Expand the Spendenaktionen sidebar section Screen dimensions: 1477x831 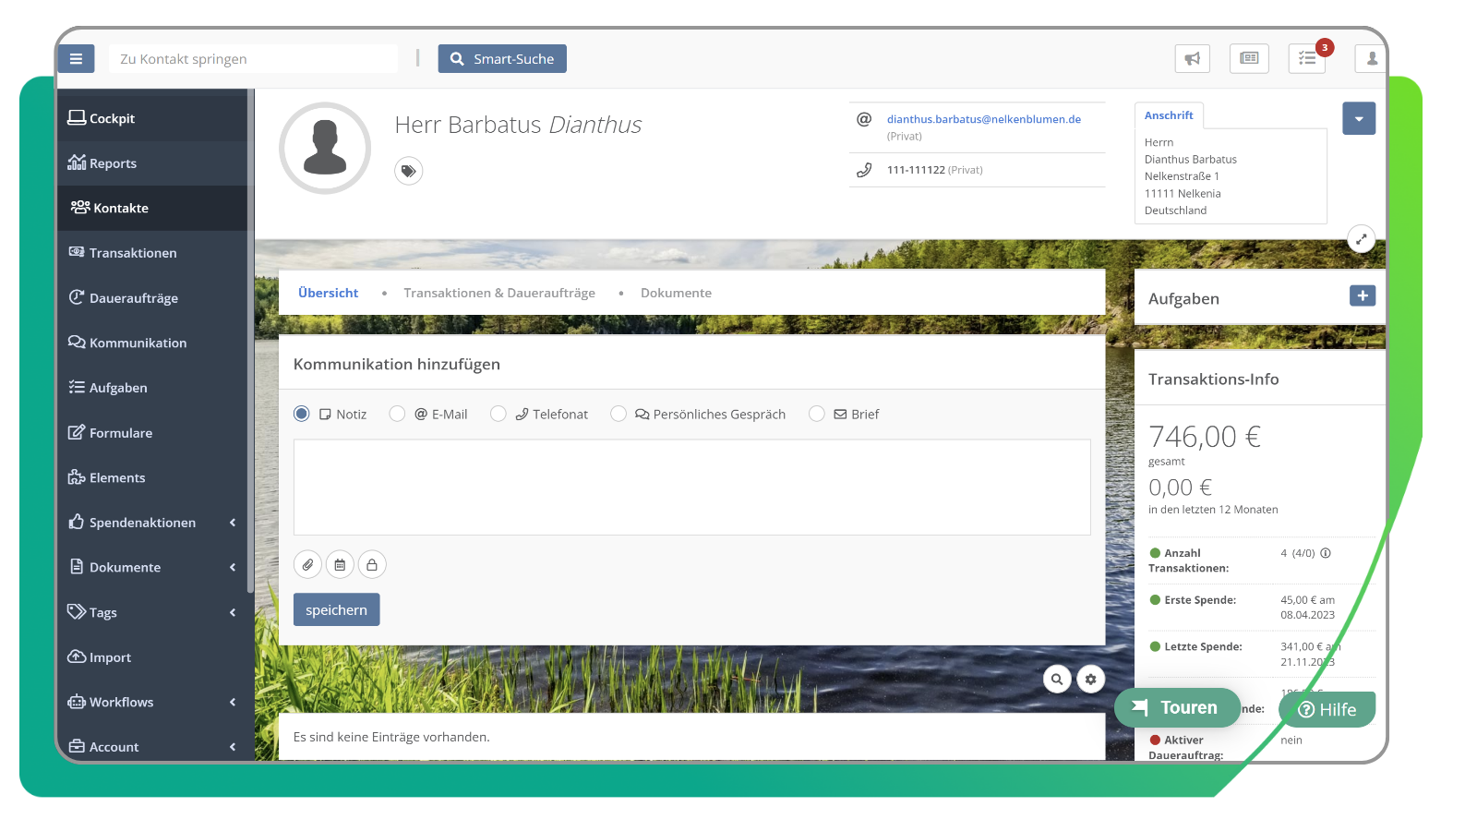point(143,522)
